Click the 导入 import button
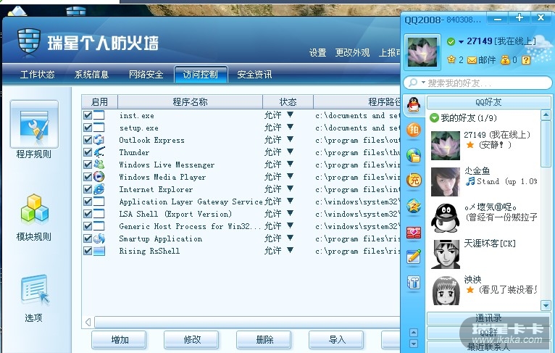Screen dimensions: 555x353 pyautogui.click(x=337, y=340)
